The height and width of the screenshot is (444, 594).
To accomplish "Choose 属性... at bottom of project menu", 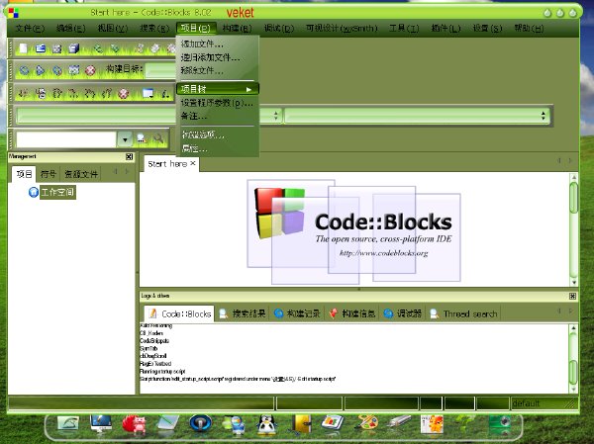I will coord(218,148).
